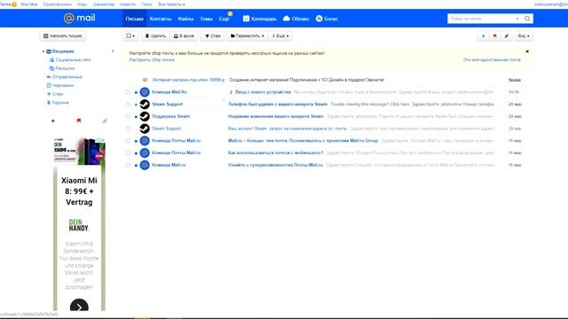This screenshot has height=319, width=568.
Task: Filter flagged with red flag toolbar icon
Action: point(494,35)
